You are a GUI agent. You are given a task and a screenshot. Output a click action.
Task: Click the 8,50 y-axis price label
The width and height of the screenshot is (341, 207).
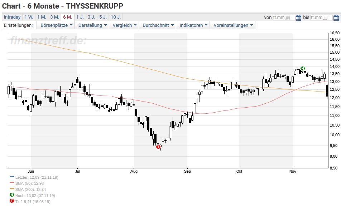pos(335,168)
